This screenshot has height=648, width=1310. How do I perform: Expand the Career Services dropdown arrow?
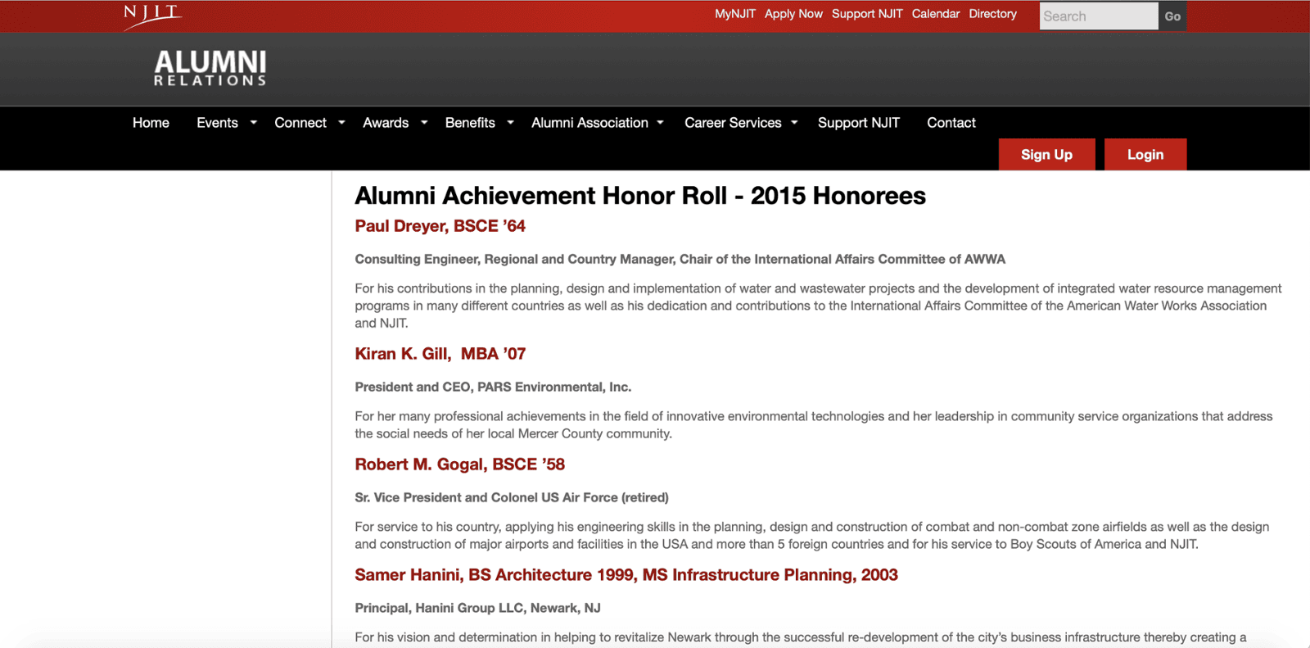794,123
